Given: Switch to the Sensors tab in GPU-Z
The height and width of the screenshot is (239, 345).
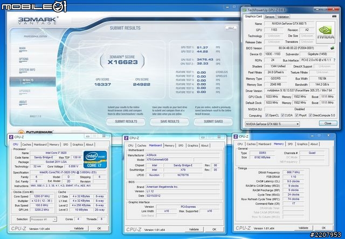Looking at the screenshot, I should click(270, 17).
